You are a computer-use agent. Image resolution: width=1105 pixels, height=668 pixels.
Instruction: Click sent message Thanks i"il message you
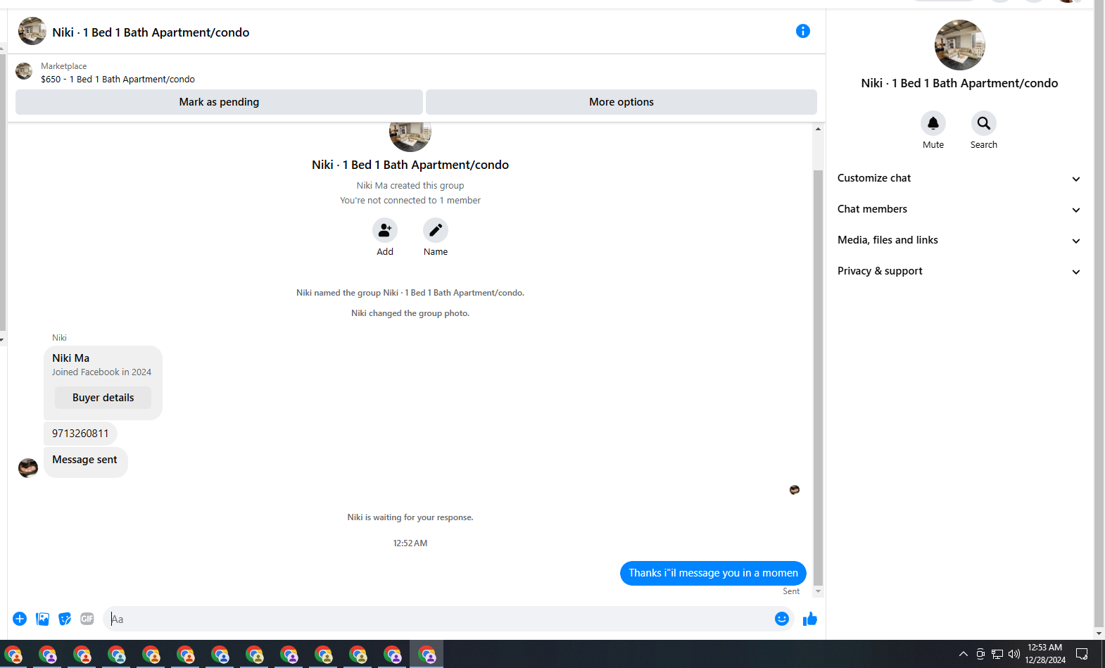713,573
